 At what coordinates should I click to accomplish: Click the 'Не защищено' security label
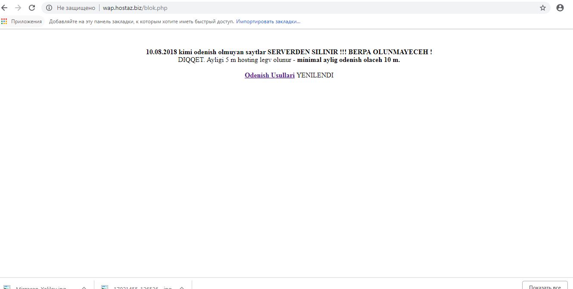pyautogui.click(x=76, y=8)
